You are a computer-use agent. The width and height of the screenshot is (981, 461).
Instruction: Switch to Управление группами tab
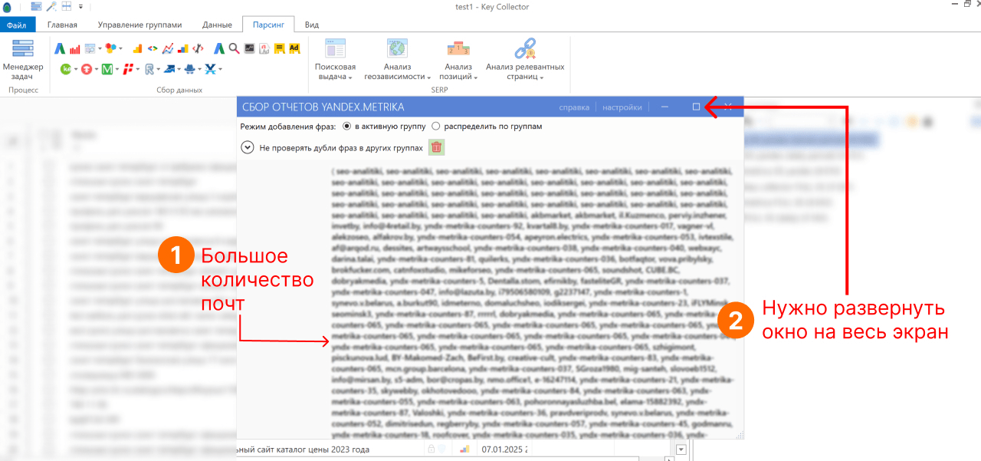pyautogui.click(x=140, y=25)
